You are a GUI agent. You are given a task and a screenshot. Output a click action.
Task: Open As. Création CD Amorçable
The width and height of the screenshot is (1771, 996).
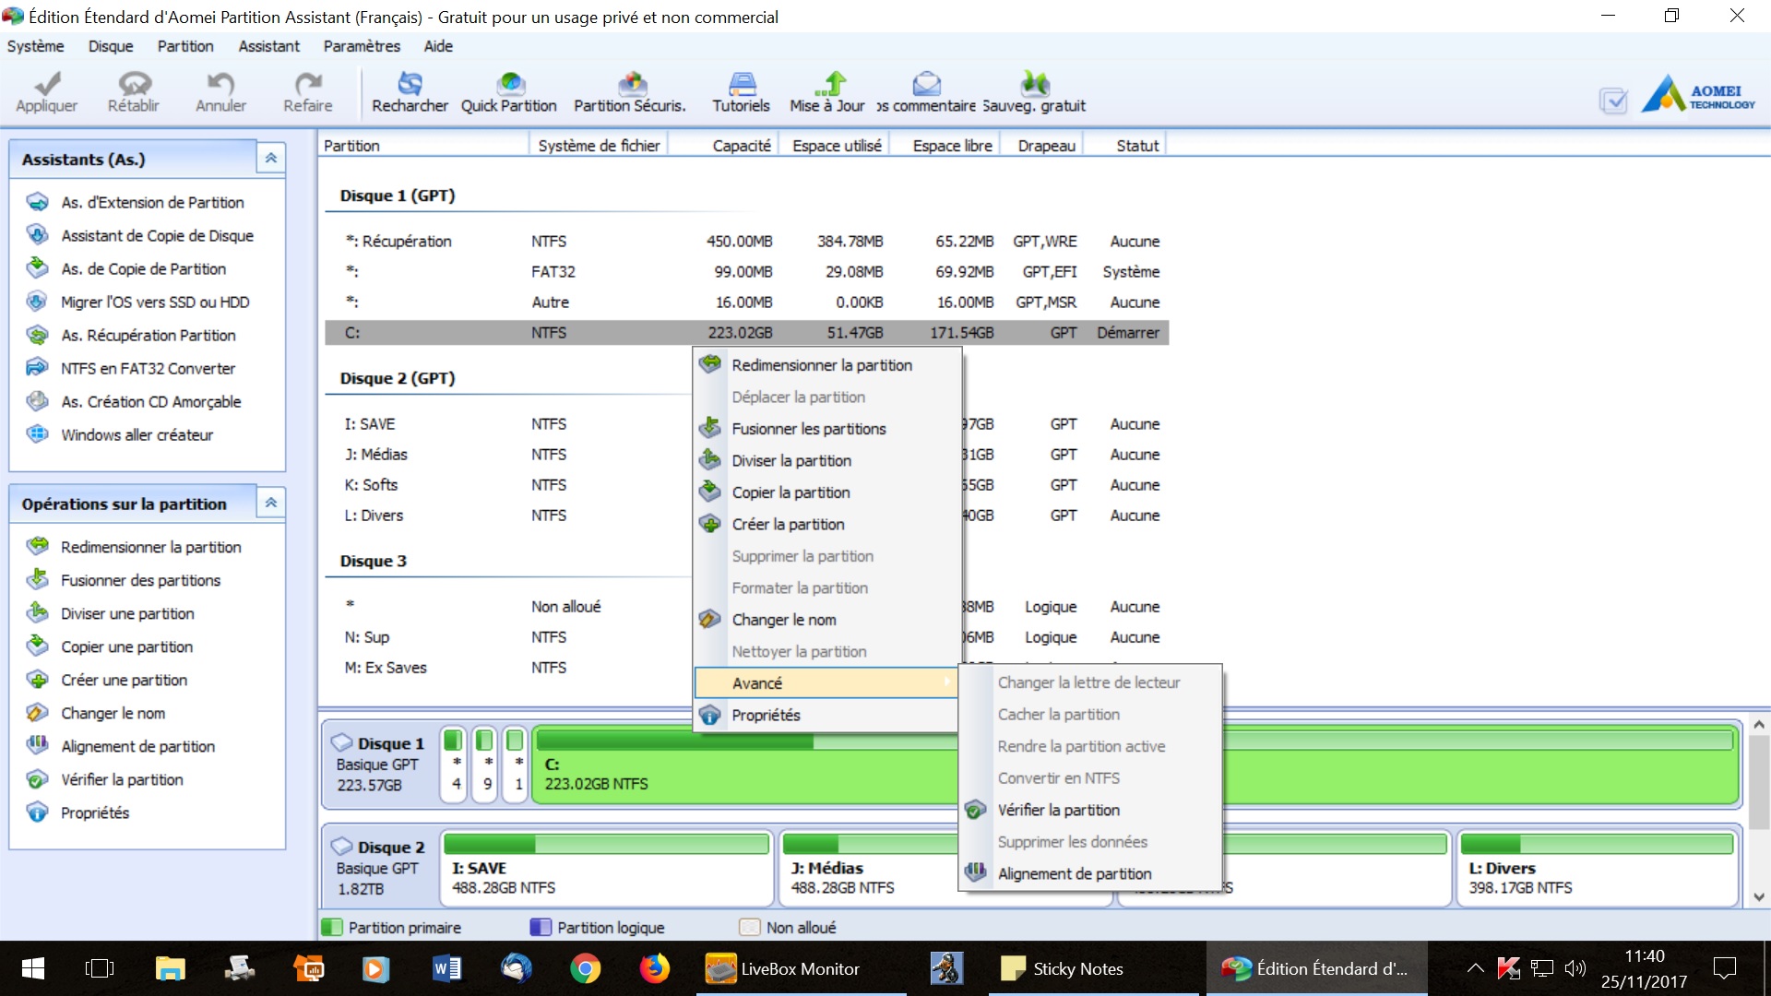click(150, 401)
